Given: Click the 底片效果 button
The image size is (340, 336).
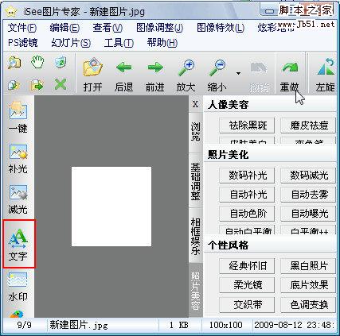Looking at the screenshot, I should click(x=308, y=285).
